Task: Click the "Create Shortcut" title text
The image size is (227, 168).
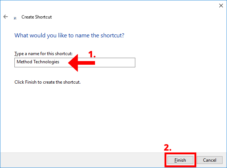Action: 37,17
